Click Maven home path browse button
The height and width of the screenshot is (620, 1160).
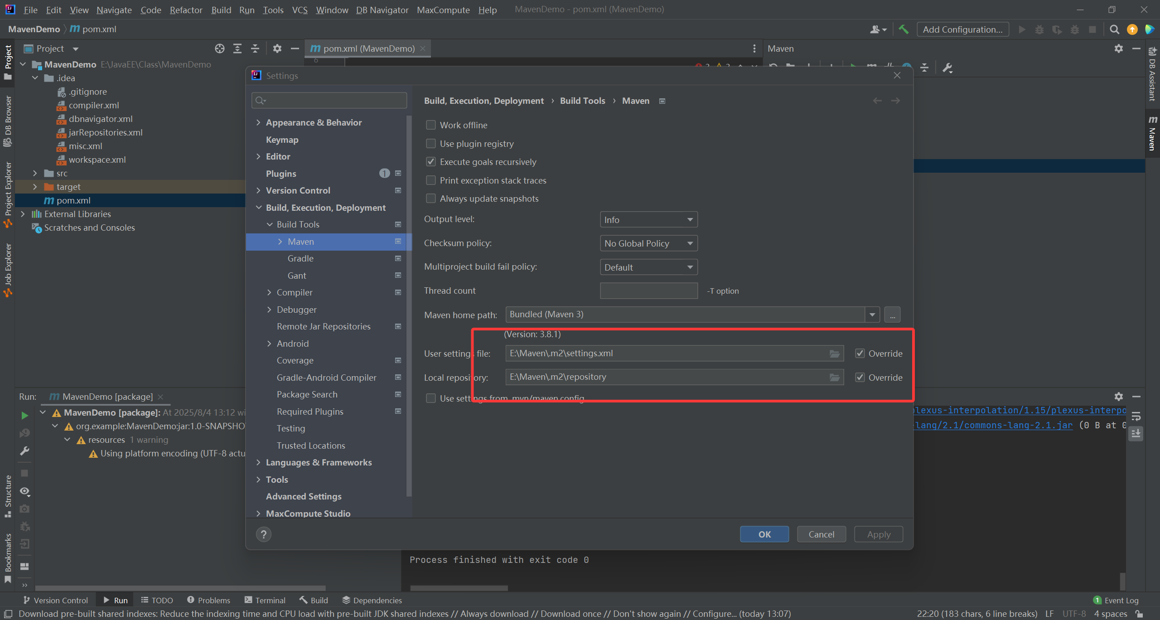click(892, 315)
